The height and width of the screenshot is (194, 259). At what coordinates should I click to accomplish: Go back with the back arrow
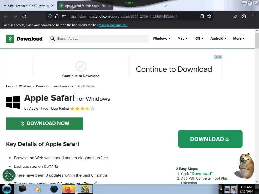(x=6, y=16)
